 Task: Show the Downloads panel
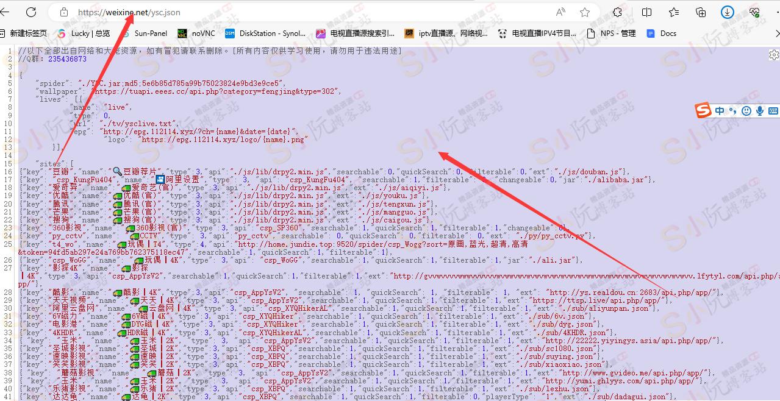[x=728, y=12]
